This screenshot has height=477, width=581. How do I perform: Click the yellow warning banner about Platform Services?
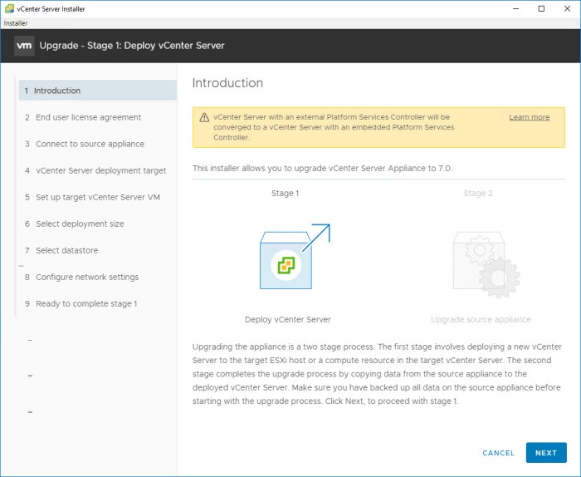[349, 127]
